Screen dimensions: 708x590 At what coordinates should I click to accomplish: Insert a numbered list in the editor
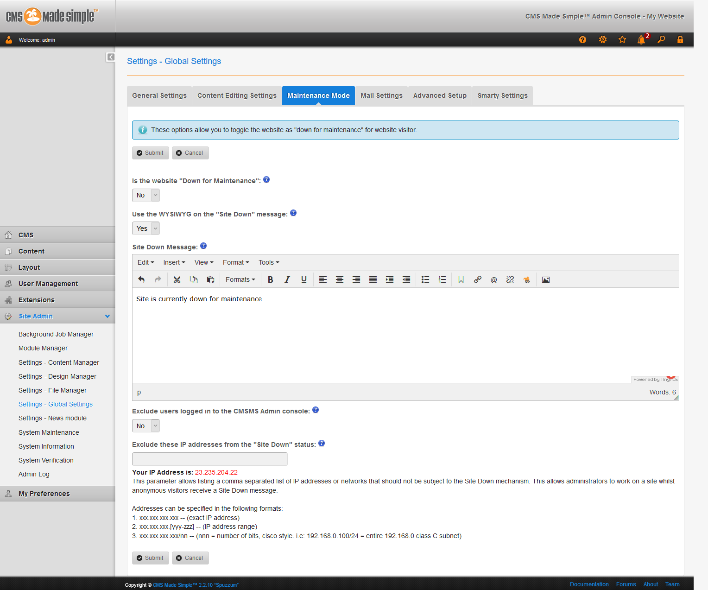click(x=442, y=279)
